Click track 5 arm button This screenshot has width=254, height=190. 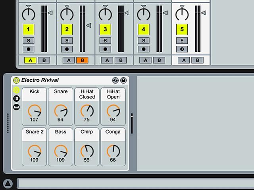(x=182, y=49)
